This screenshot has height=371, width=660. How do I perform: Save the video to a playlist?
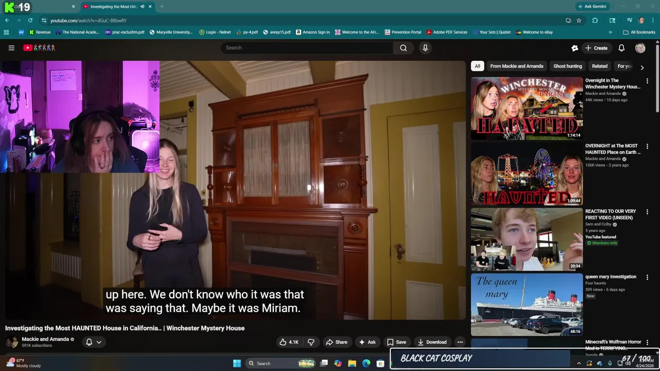pyautogui.click(x=397, y=342)
